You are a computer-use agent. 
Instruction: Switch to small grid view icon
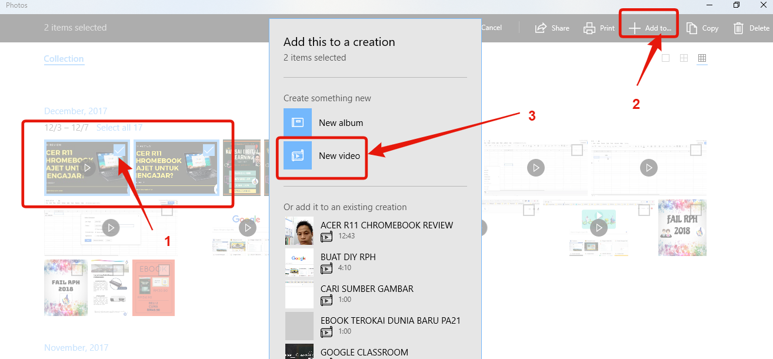pyautogui.click(x=702, y=58)
